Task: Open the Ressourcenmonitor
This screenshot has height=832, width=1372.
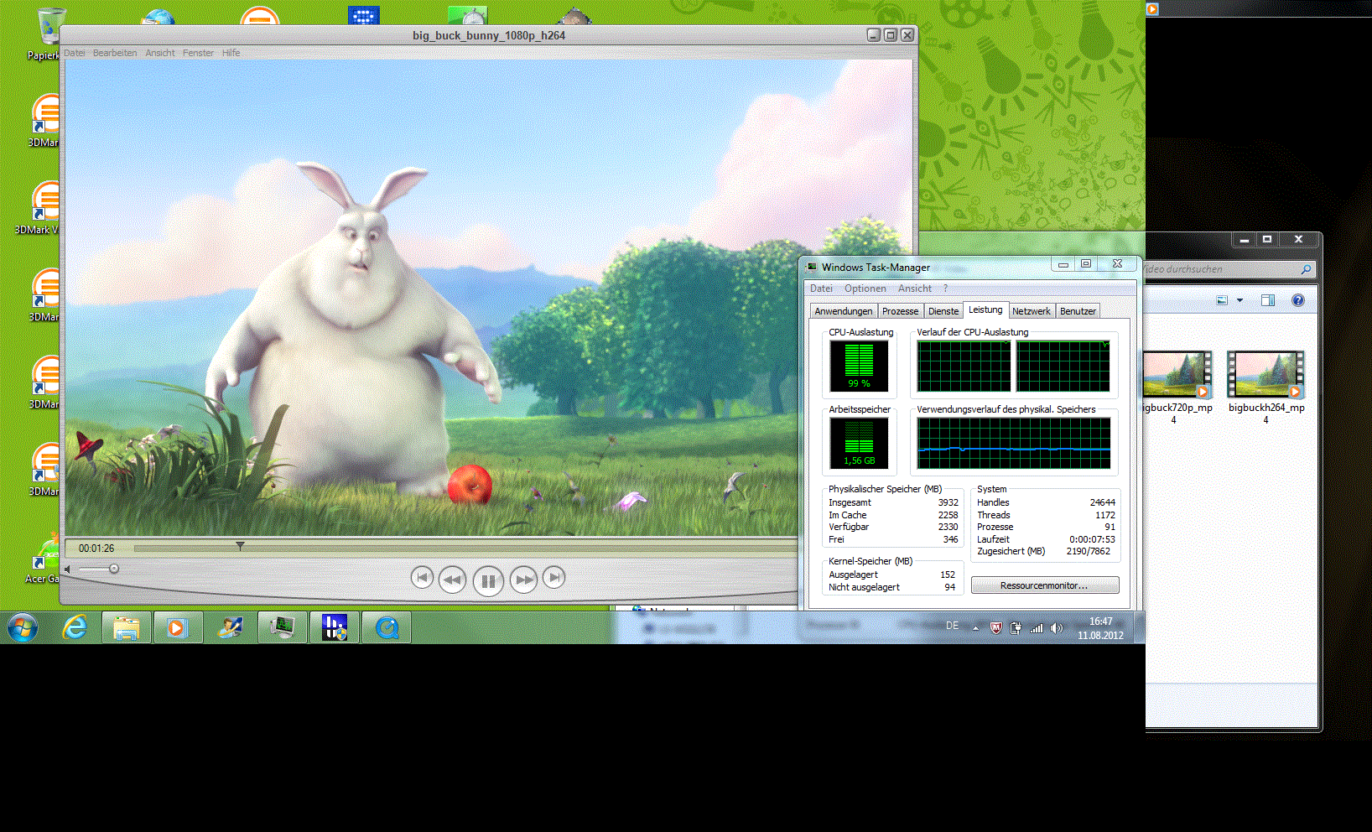Action: click(1045, 585)
